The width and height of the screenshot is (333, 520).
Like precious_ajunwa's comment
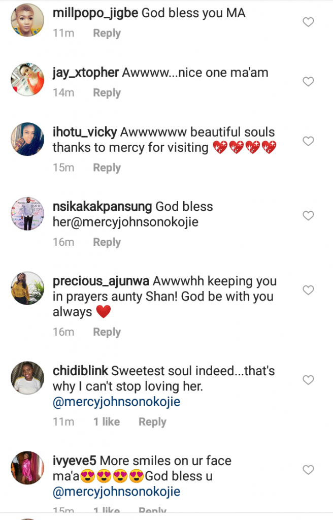click(x=308, y=290)
